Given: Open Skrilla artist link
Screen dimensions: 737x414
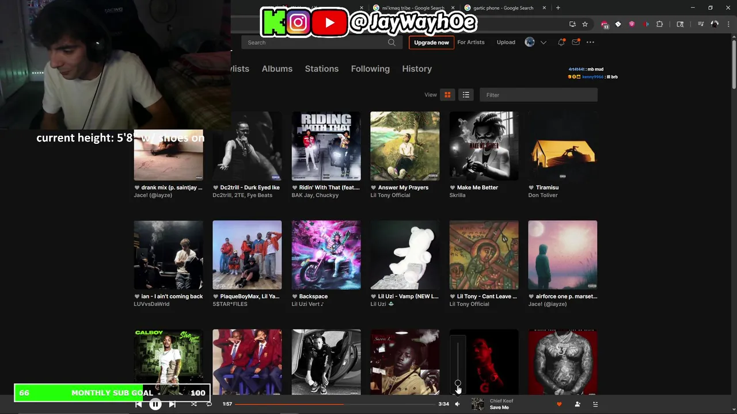Looking at the screenshot, I should pyautogui.click(x=457, y=195).
